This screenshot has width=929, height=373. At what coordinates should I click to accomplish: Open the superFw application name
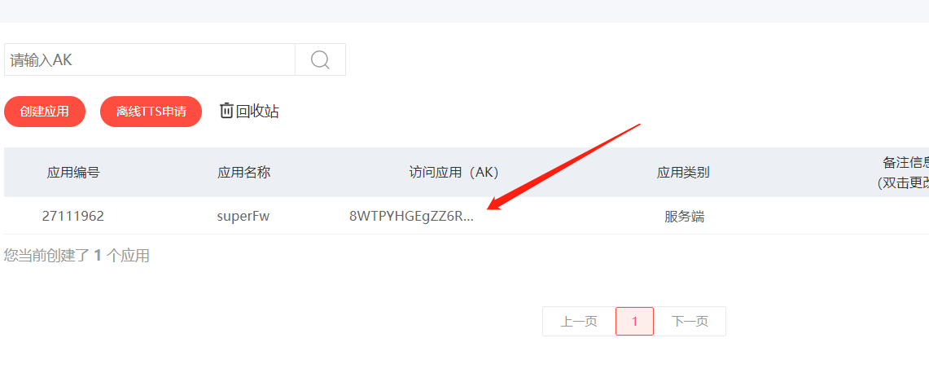pos(243,216)
